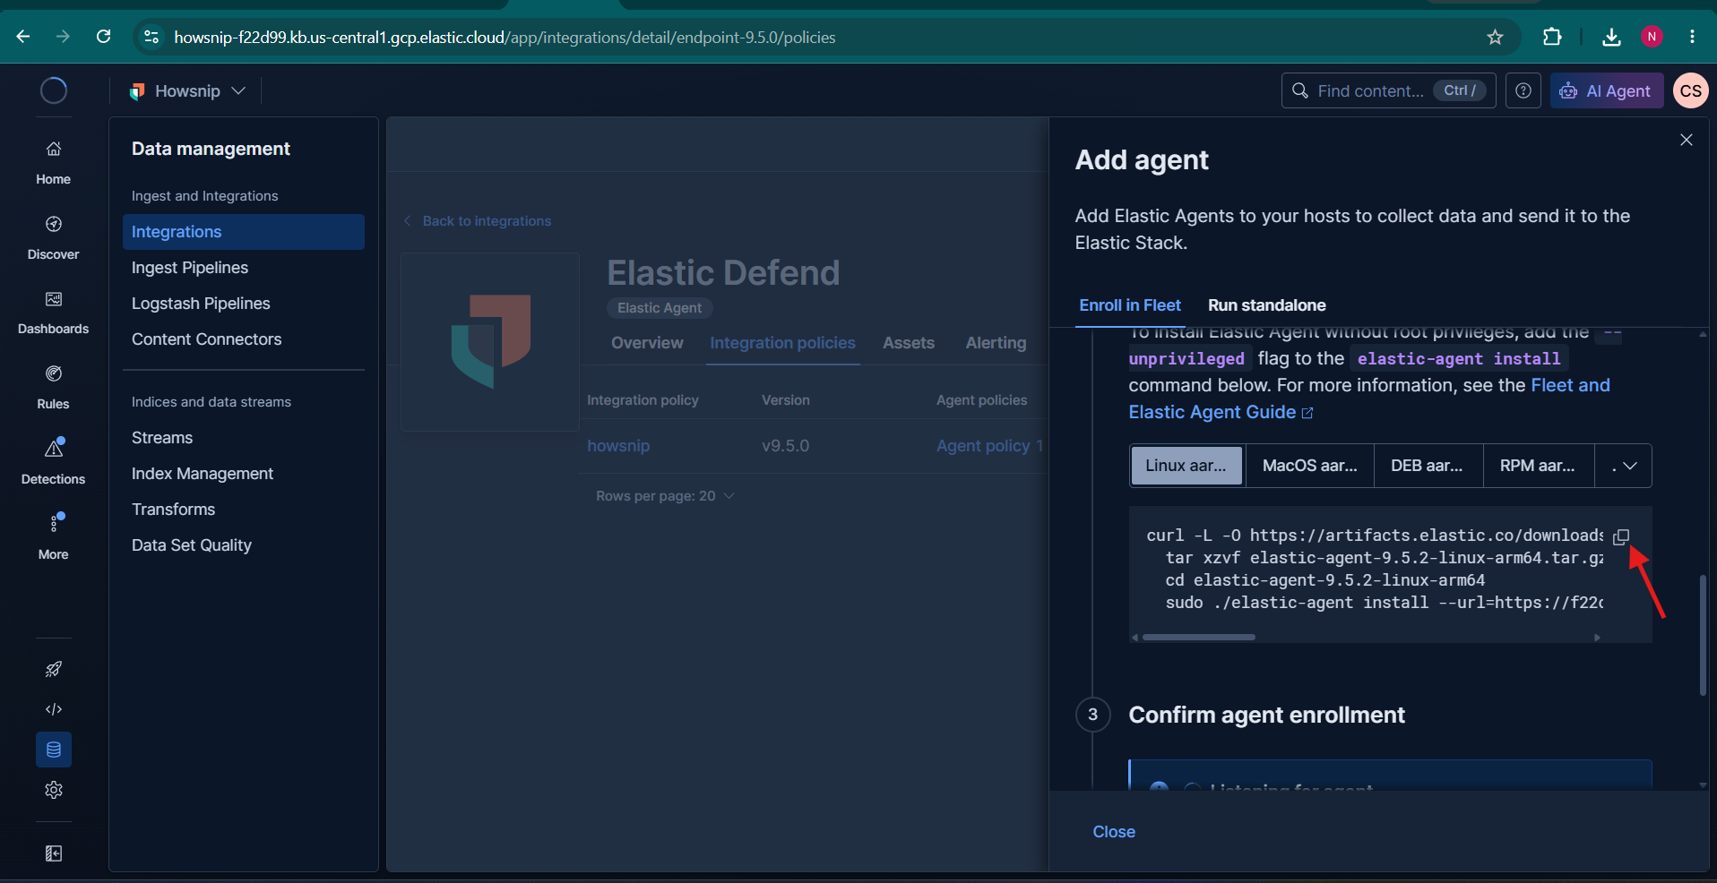1717x883 pixels.
Task: Close the Add agent flyout with X
Action: (x=1687, y=140)
